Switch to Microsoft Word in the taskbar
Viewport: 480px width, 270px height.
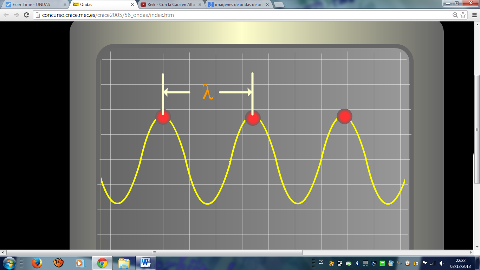pyautogui.click(x=145, y=263)
